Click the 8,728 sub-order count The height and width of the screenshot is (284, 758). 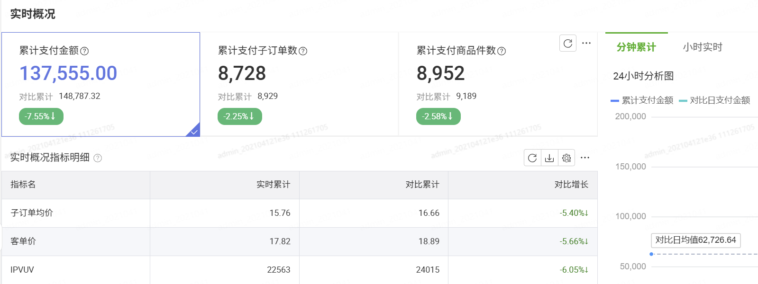242,73
